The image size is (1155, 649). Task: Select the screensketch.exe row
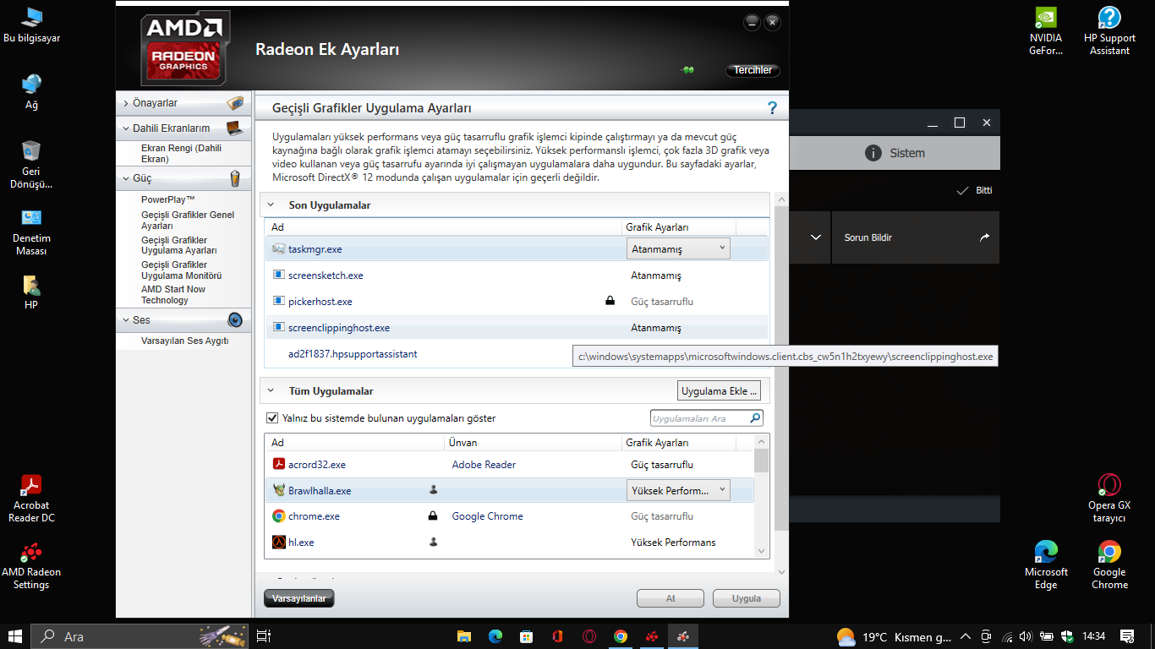coord(517,275)
